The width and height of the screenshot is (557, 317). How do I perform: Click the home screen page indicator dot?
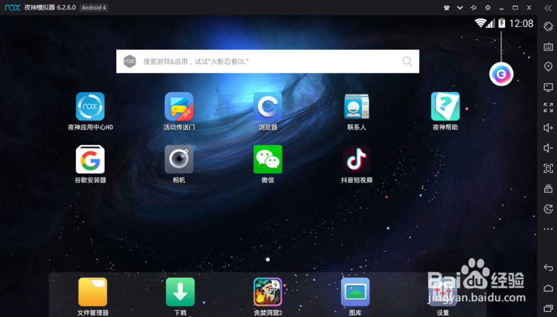coord(268,260)
